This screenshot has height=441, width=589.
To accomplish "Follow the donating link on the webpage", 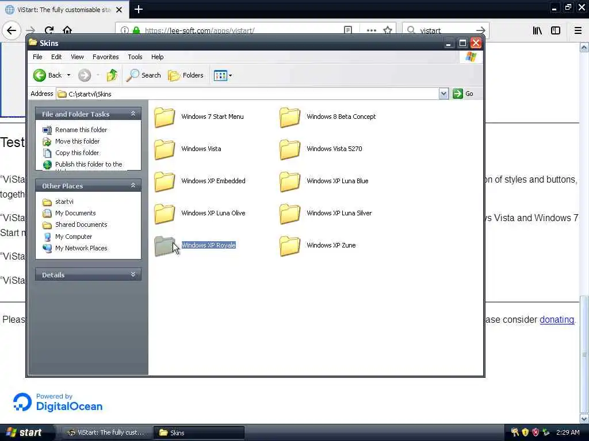I will click(557, 319).
